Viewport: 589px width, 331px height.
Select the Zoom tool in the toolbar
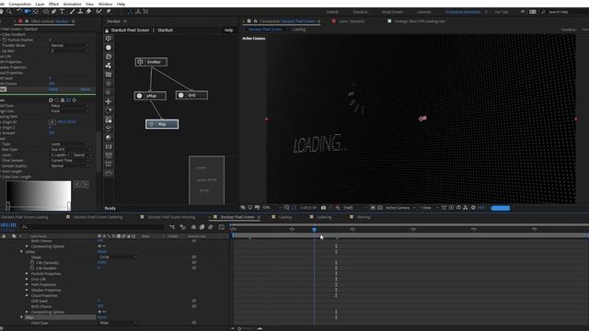click(x=9, y=12)
